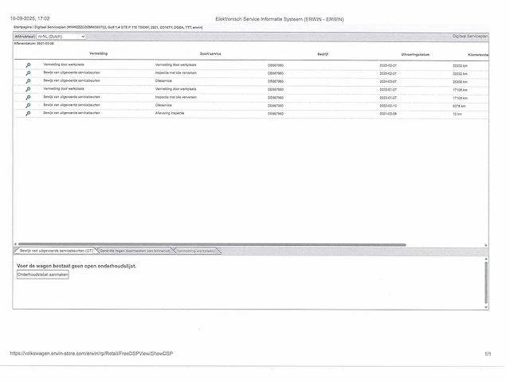Sort by the Soort service column header

click(210, 53)
